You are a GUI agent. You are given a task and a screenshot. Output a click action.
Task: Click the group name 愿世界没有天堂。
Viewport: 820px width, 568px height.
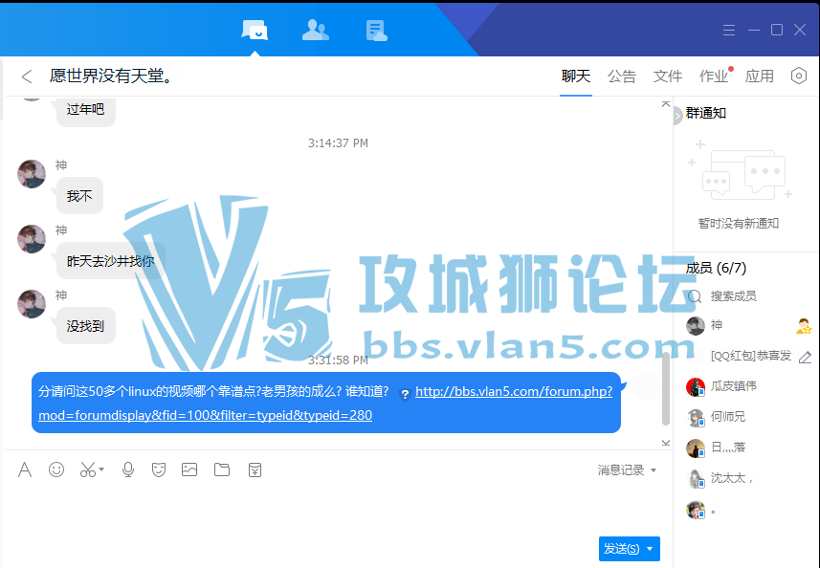111,76
